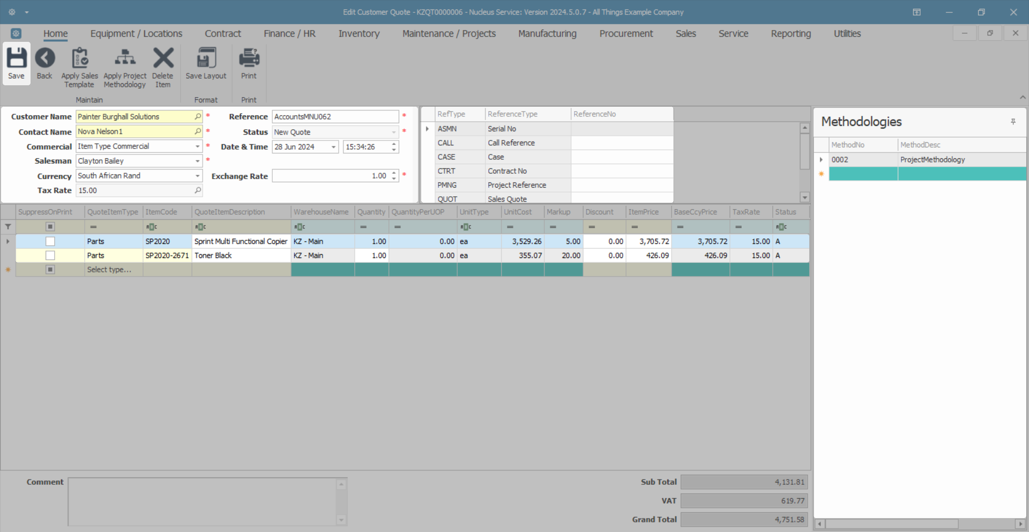The image size is (1029, 532).
Task: Save the current grid layout
Action: tap(206, 63)
